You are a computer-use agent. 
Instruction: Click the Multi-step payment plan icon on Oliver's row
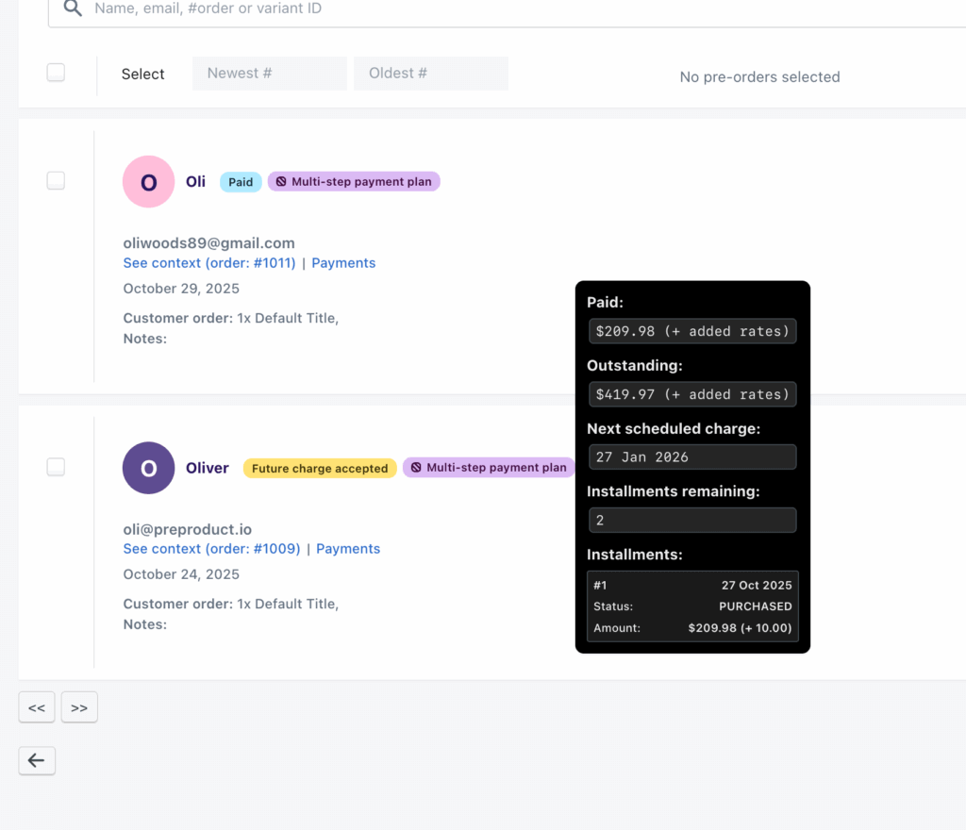(x=416, y=467)
